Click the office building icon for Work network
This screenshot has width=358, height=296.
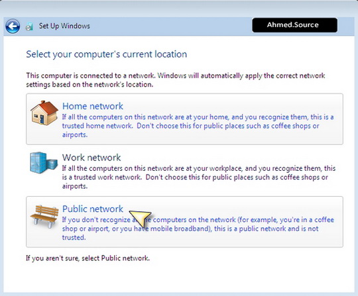44,163
